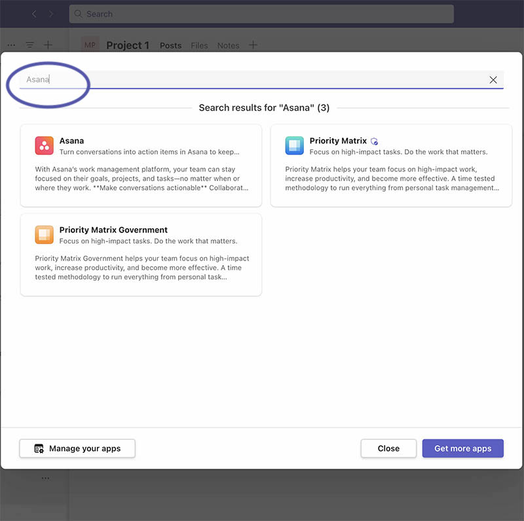This screenshot has width=524, height=521.
Task: Close the app search dialog
Action: click(388, 448)
